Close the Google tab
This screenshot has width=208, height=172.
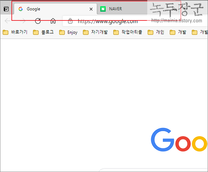[91, 9]
